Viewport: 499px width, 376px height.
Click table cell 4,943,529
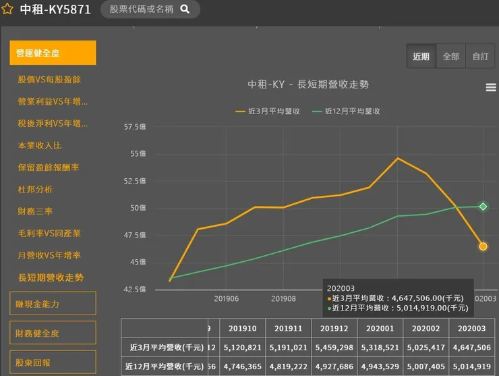pyautogui.click(x=380, y=367)
